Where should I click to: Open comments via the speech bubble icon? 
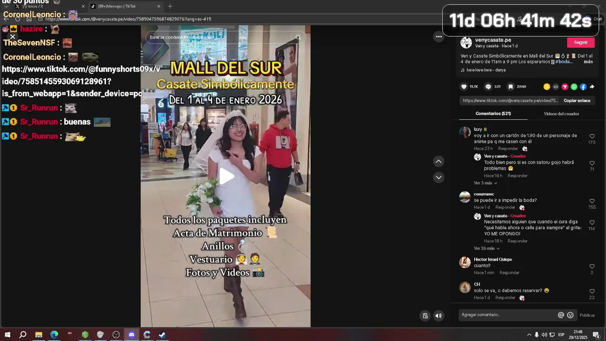488,87
